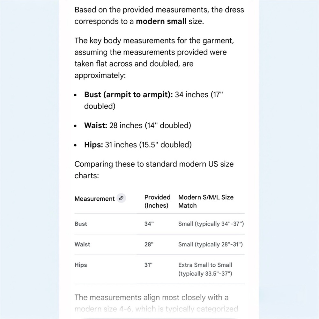Click the Modern S/M/L Size Match header

pyautogui.click(x=206, y=201)
